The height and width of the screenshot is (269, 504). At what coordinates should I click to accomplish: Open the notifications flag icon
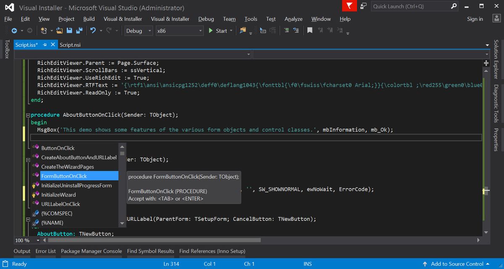point(349,6)
